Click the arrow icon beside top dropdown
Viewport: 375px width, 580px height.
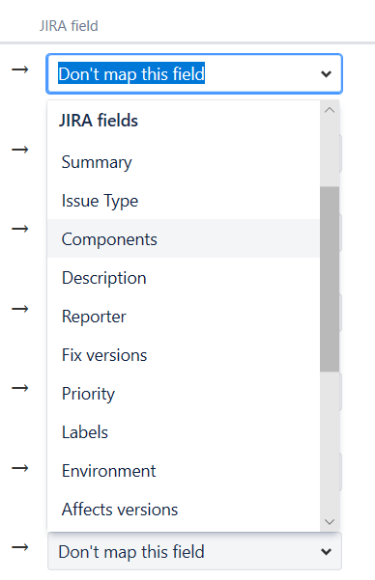click(x=20, y=69)
